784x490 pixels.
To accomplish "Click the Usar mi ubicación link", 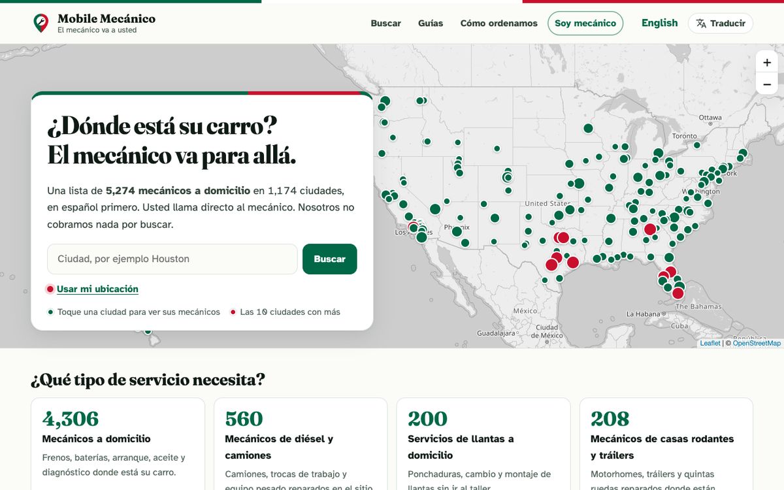I will 97,289.
